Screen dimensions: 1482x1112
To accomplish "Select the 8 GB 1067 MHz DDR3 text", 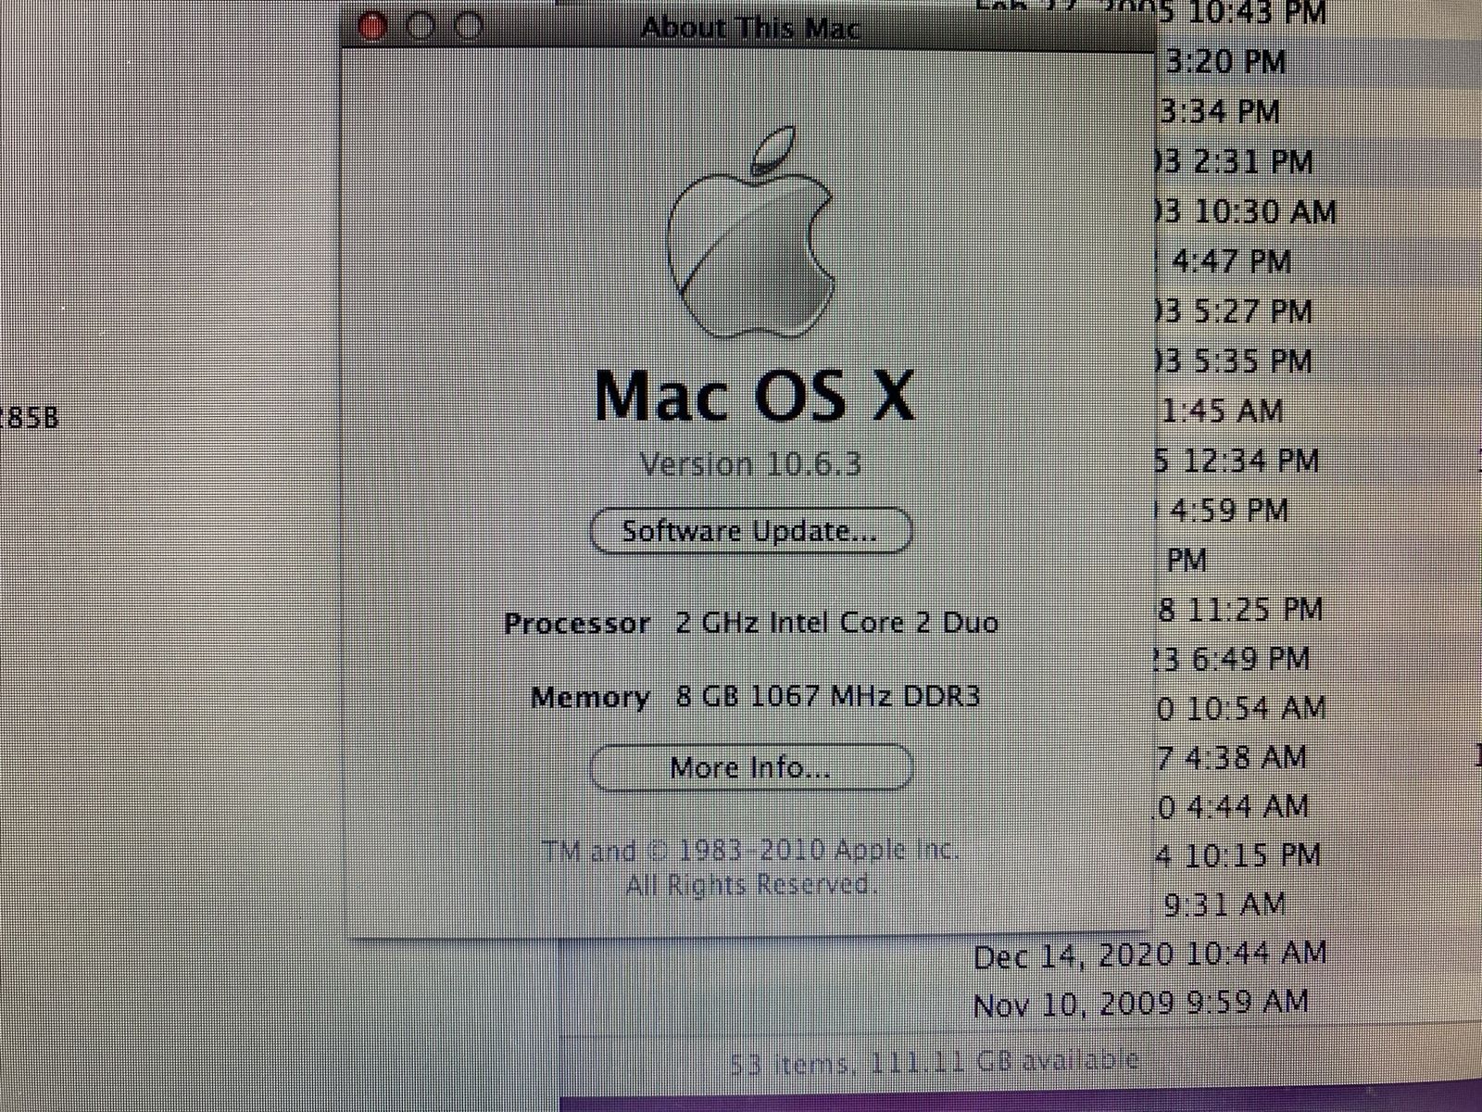I will click(x=828, y=695).
